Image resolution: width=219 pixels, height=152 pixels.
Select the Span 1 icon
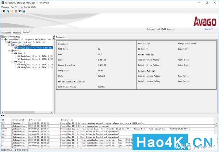click(x=15, y=62)
